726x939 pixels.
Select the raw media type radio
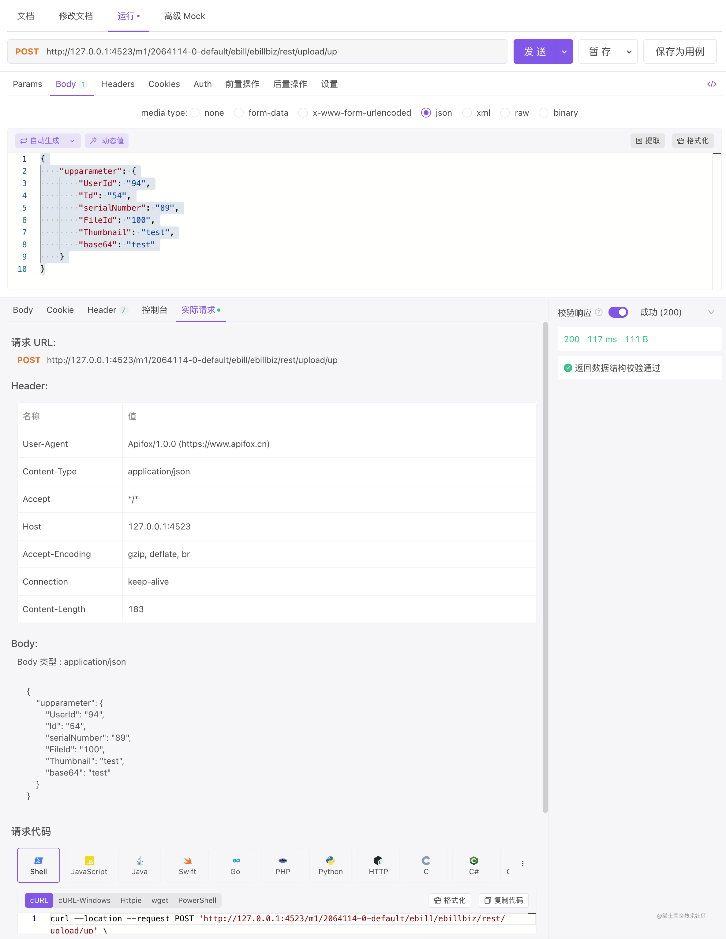pos(505,113)
